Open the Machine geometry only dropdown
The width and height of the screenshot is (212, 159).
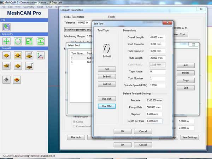tap(78, 30)
